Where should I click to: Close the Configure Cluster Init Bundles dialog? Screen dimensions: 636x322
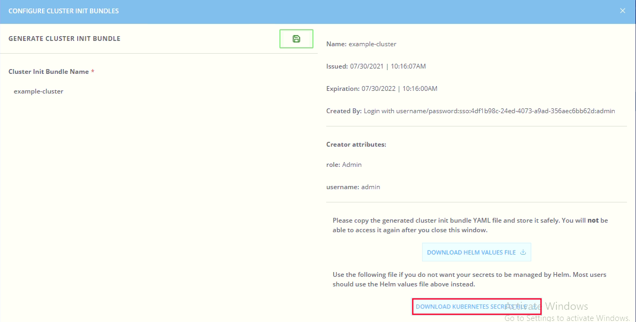[623, 11]
